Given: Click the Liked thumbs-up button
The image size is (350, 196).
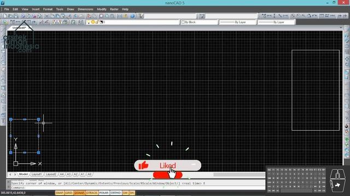Looking at the screenshot, I should 167,166.
